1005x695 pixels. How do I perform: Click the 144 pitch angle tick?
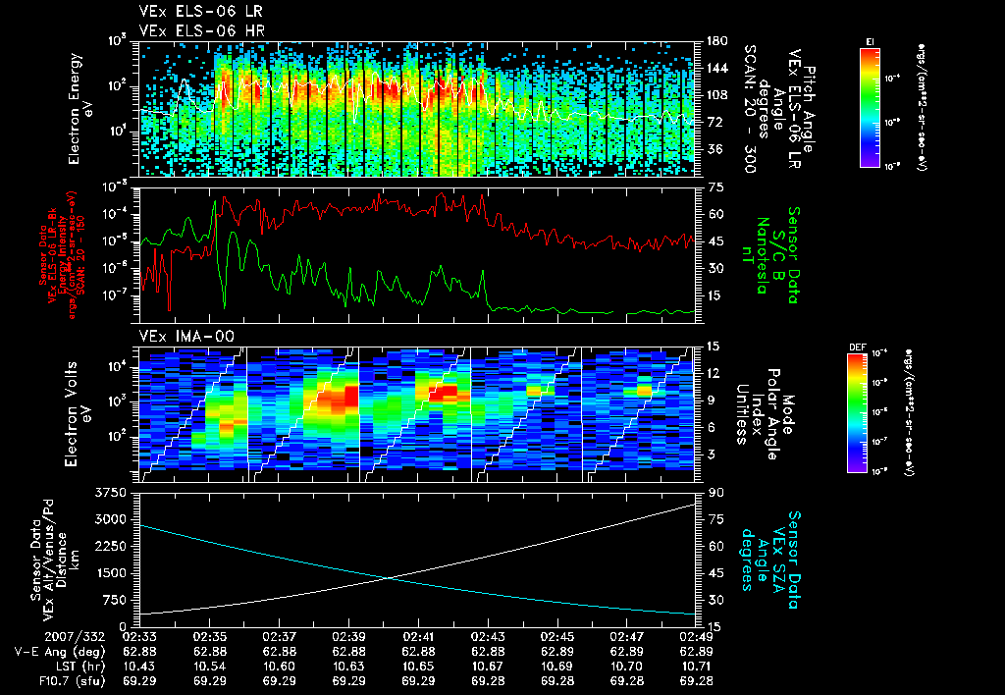[x=716, y=68]
